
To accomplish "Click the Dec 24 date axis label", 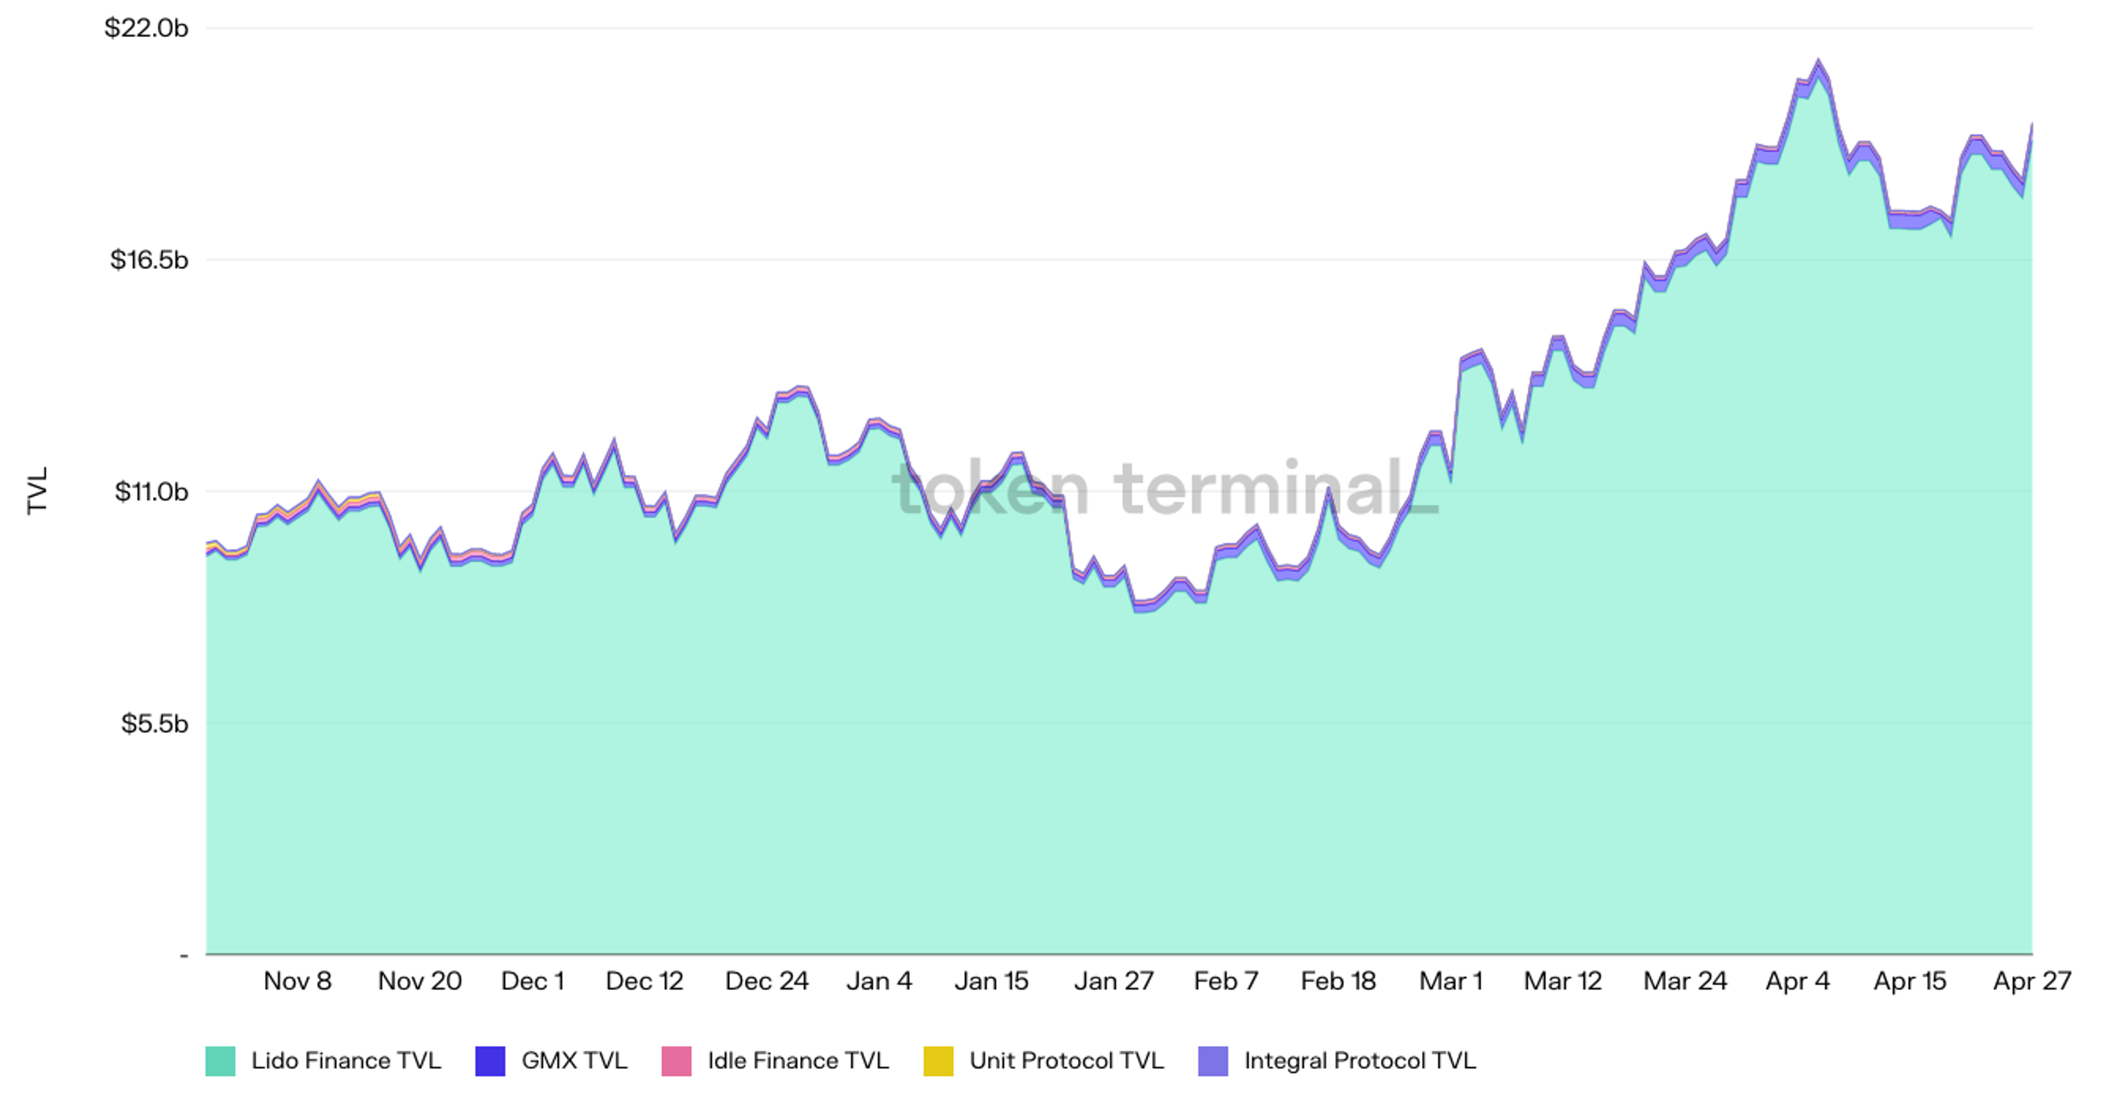I will [766, 981].
